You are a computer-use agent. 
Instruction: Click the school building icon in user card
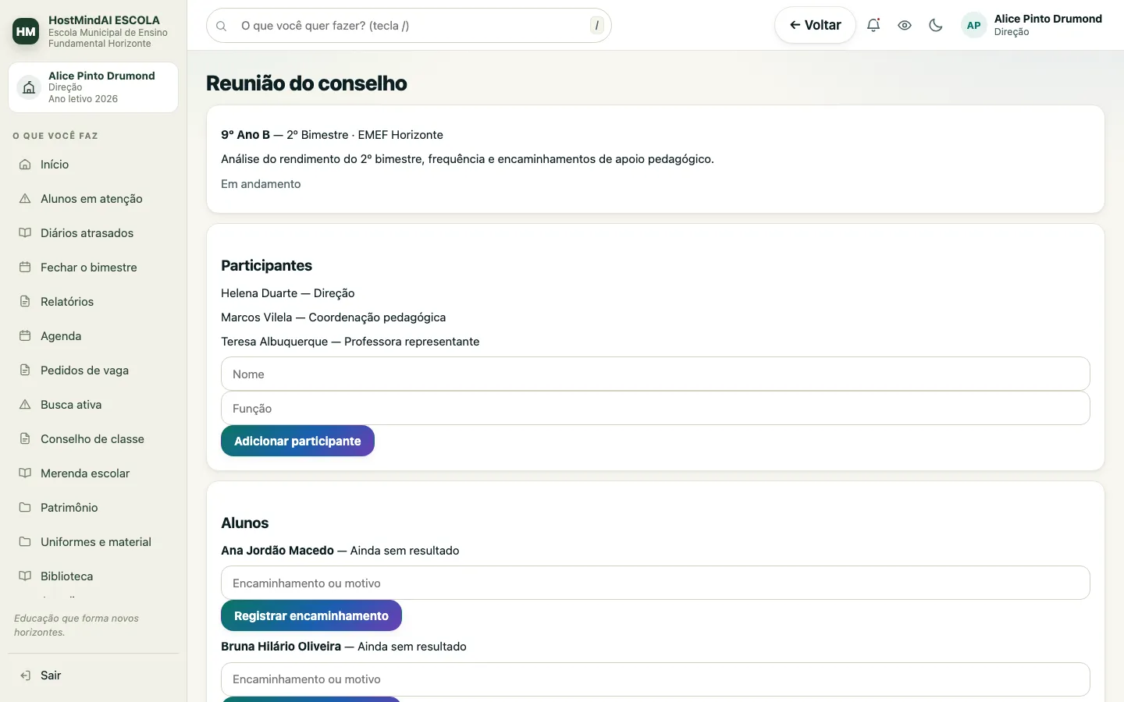tap(29, 87)
